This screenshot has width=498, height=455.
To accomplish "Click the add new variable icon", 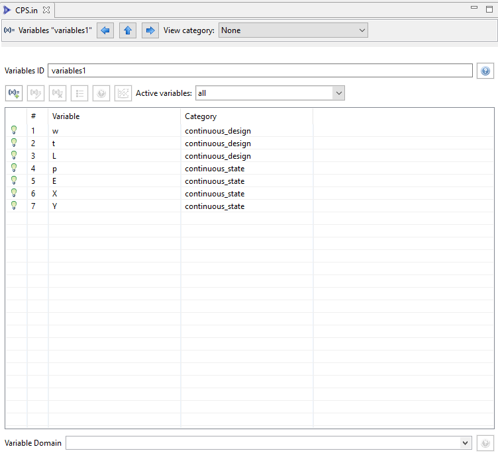I will click(13, 93).
